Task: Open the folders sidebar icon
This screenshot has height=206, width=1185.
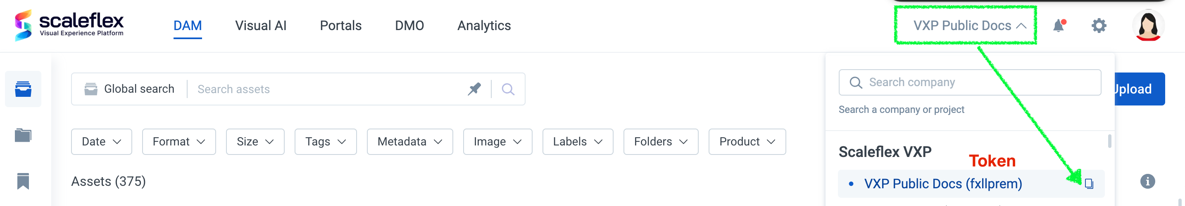Action: coord(23,136)
